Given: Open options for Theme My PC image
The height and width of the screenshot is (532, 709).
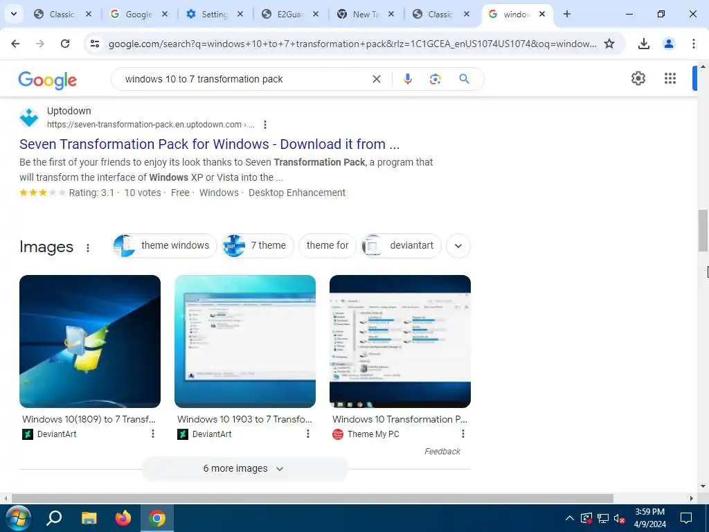Looking at the screenshot, I should 463,434.
